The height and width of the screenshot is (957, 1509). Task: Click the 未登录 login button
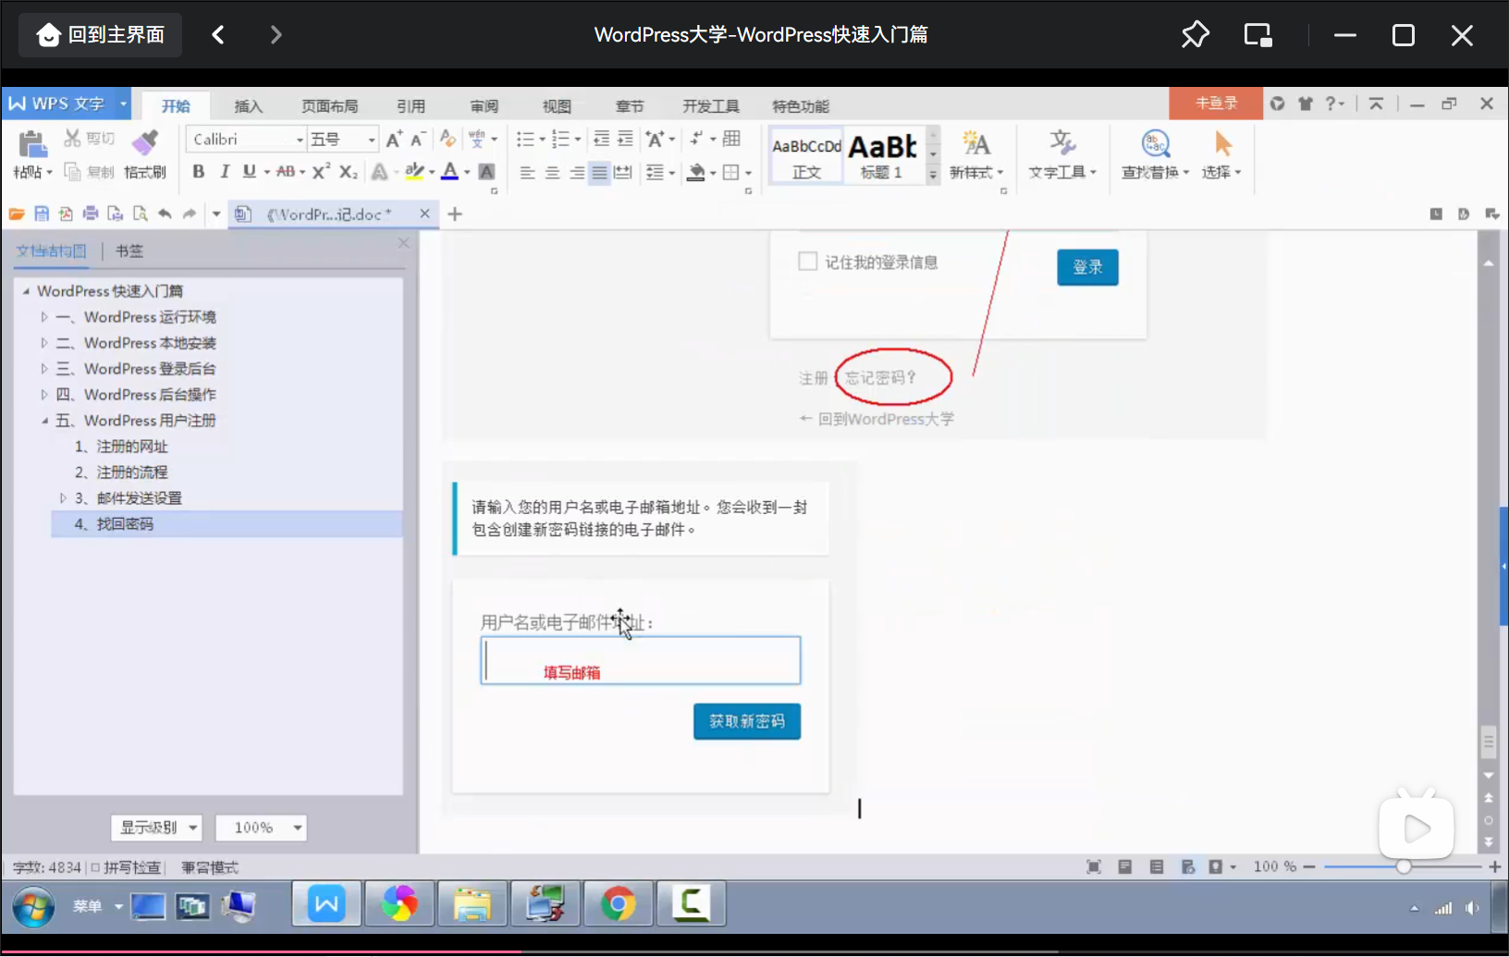pyautogui.click(x=1216, y=104)
